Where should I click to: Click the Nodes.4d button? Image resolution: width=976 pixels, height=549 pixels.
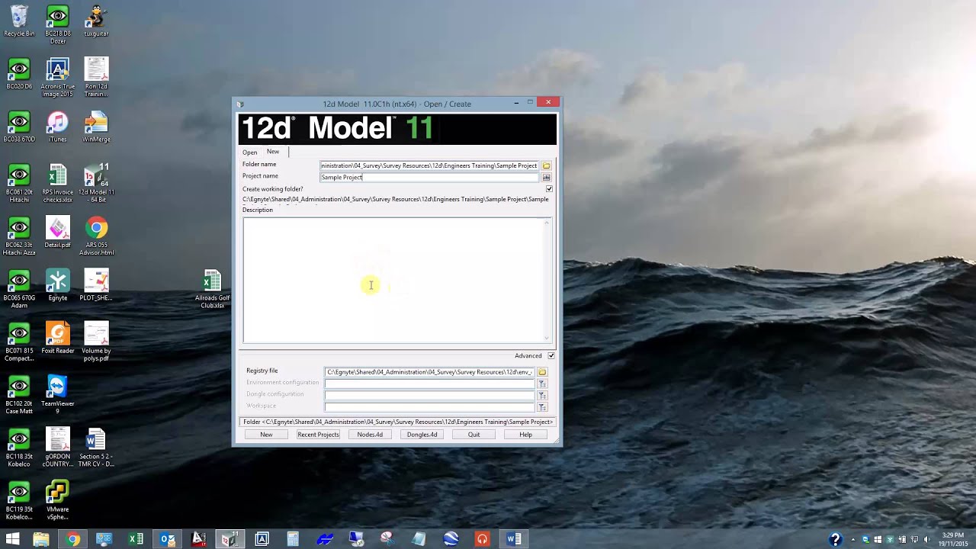pos(370,435)
